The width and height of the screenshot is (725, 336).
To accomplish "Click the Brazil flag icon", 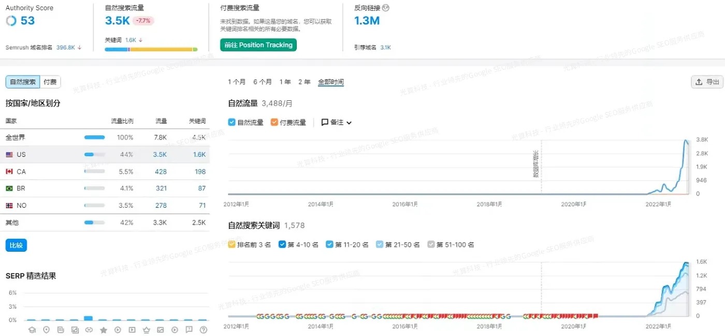I will 9,189.
